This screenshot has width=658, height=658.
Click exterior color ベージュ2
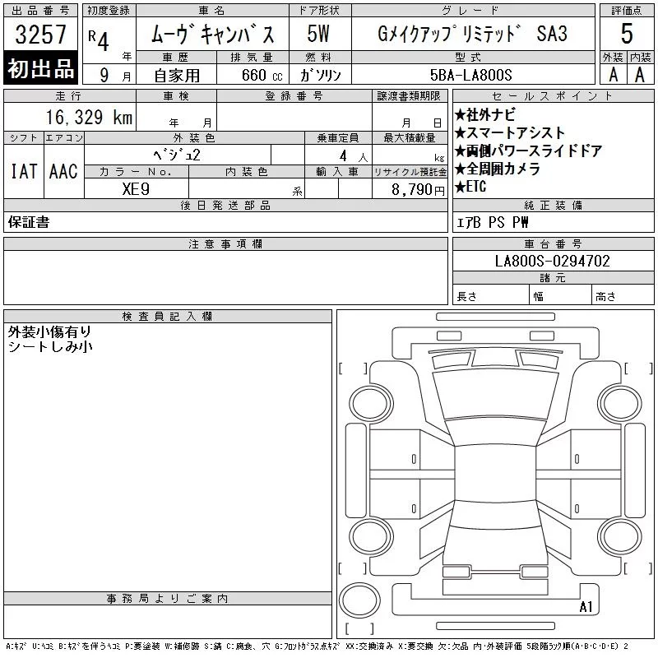click(x=177, y=155)
